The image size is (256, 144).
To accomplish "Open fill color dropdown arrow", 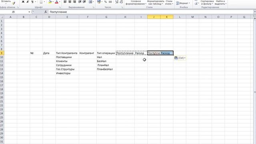I will click(x=53, y=2).
